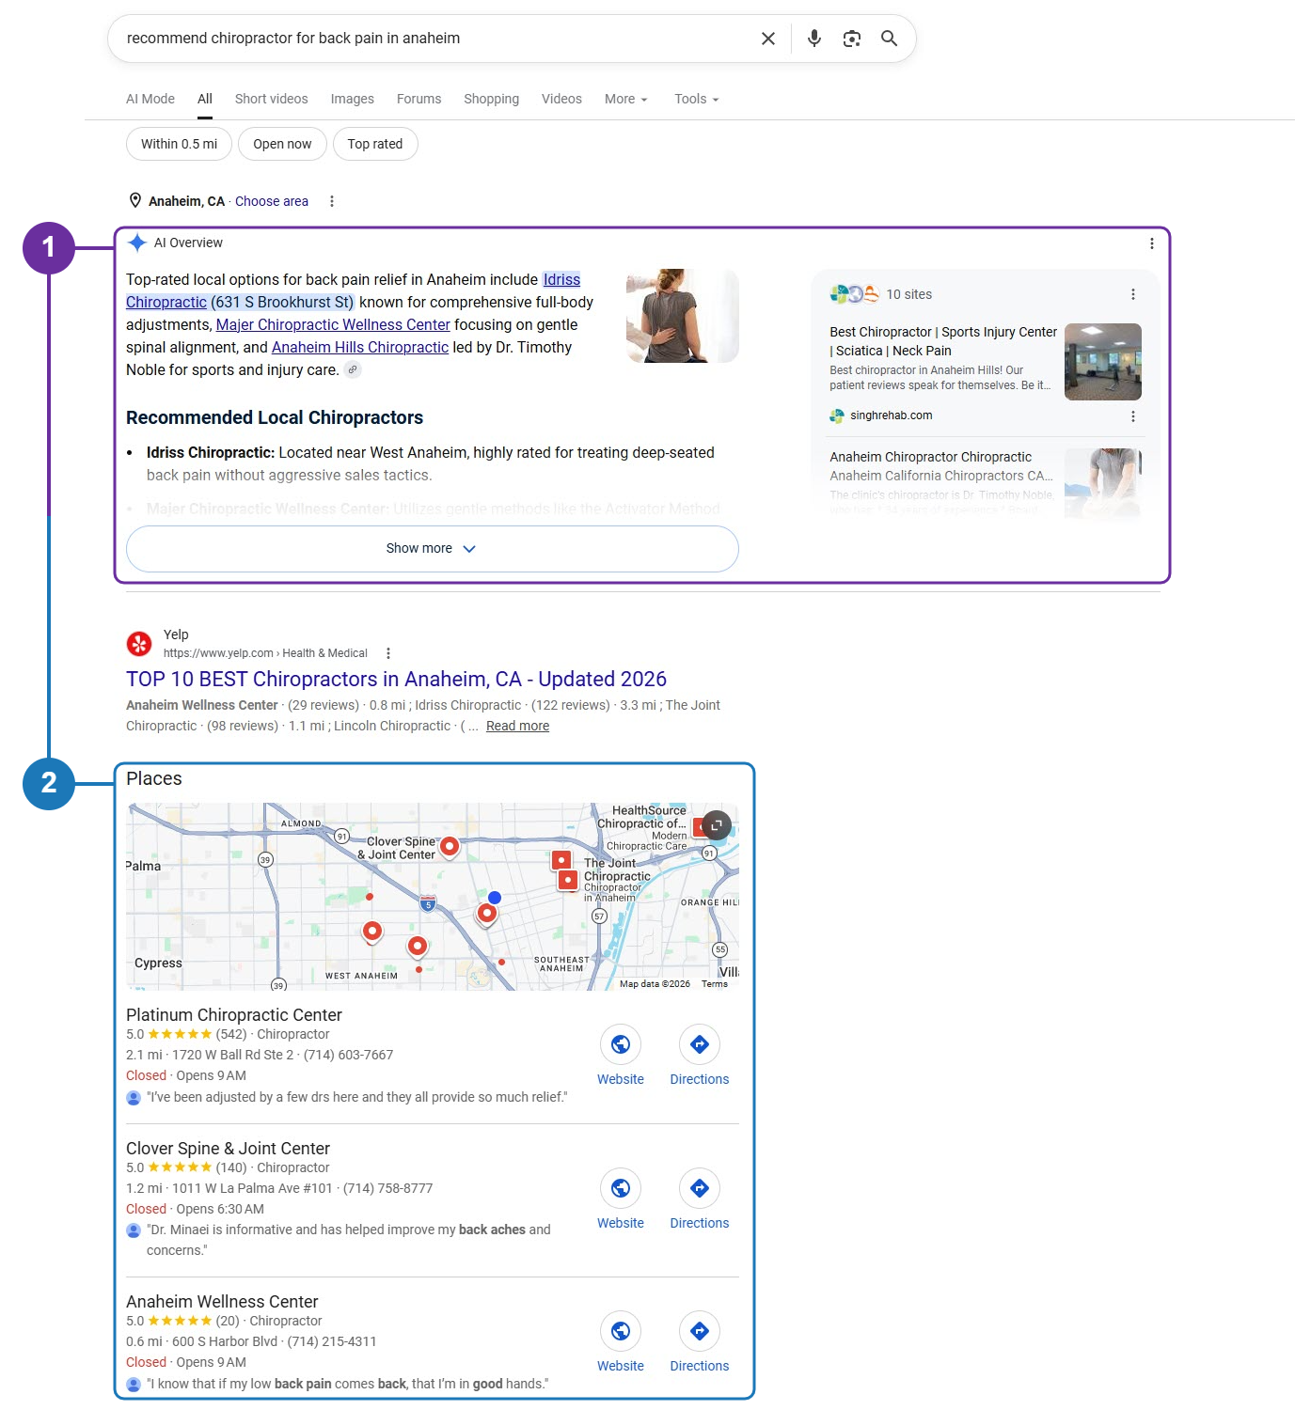Click the Choose area link

[272, 201]
